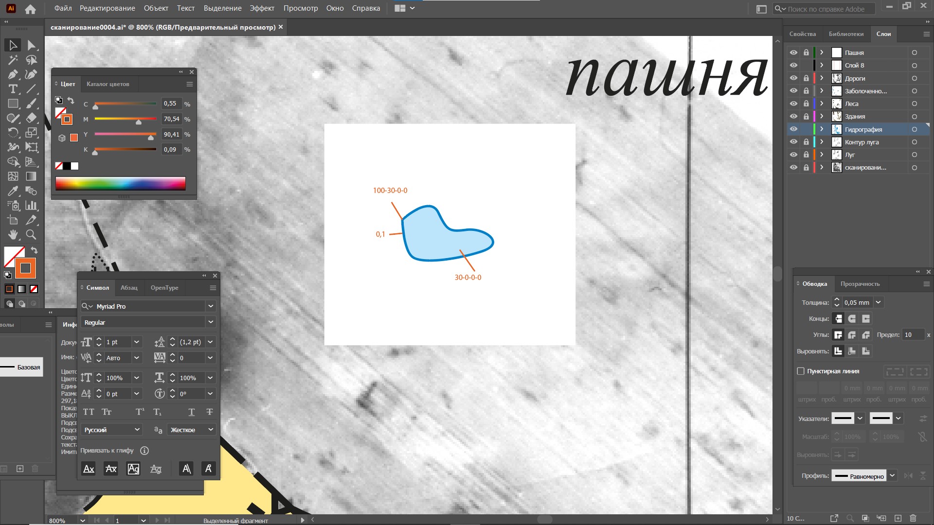Choose butt cap for stroke ends
934x525 pixels.
[838, 319]
